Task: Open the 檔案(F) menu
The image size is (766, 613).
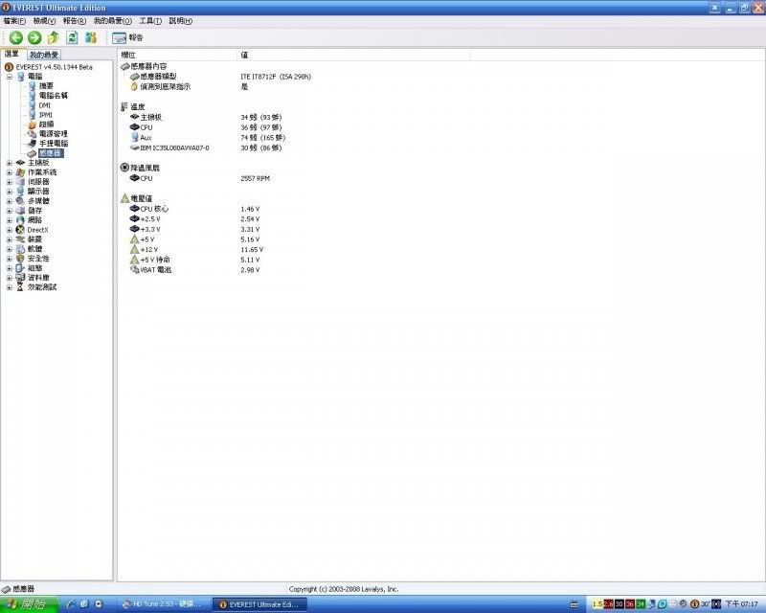Action: [14, 20]
